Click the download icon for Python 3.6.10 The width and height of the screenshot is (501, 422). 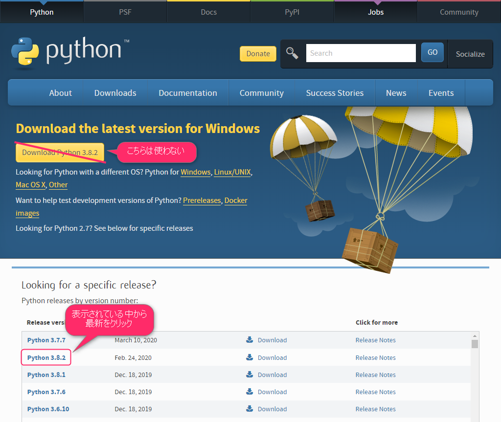250,409
